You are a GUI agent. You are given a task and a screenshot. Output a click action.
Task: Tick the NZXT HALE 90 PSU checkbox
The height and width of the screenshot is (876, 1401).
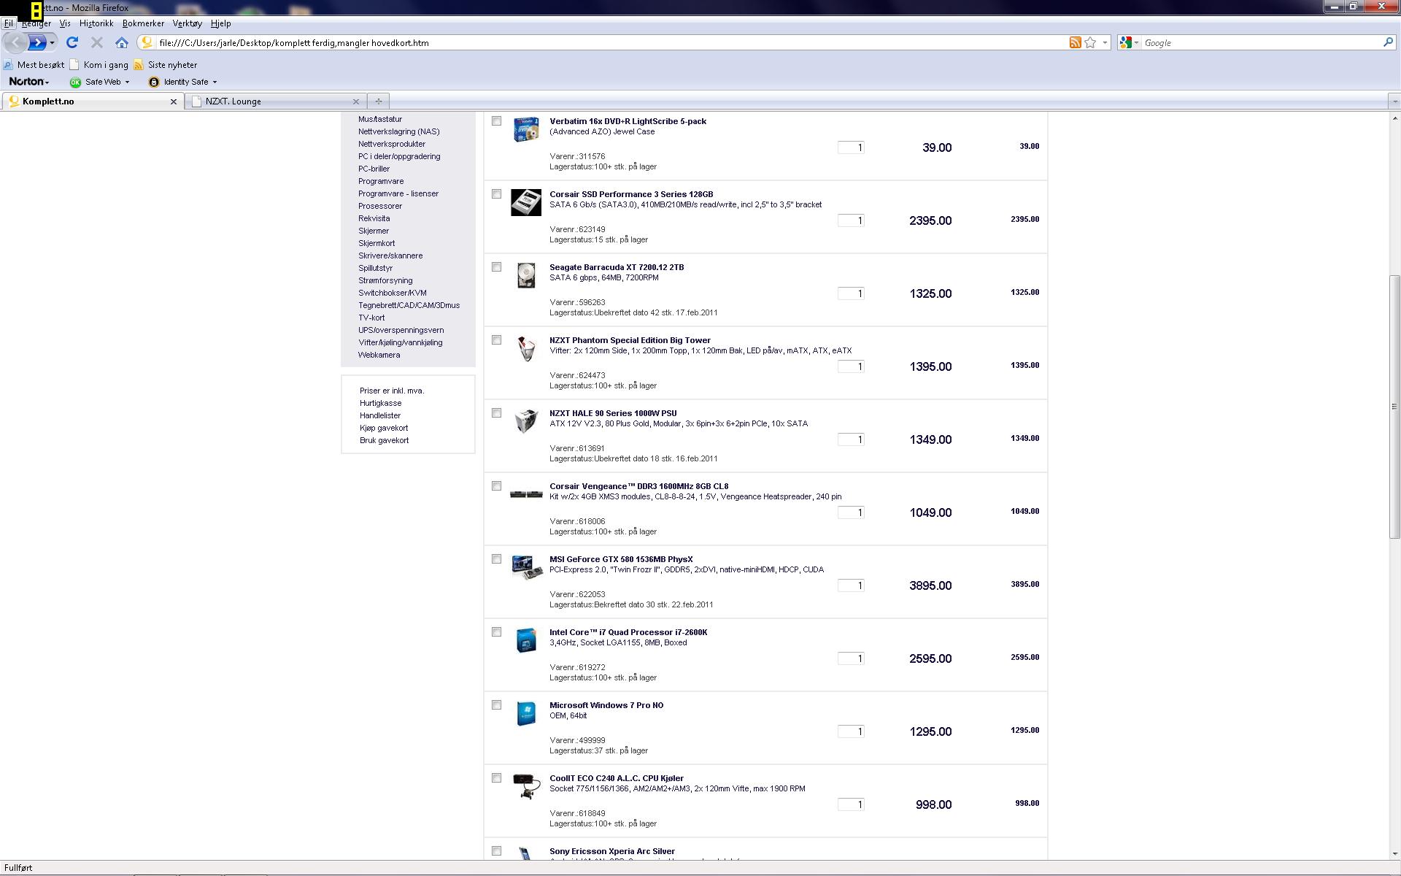point(497,413)
